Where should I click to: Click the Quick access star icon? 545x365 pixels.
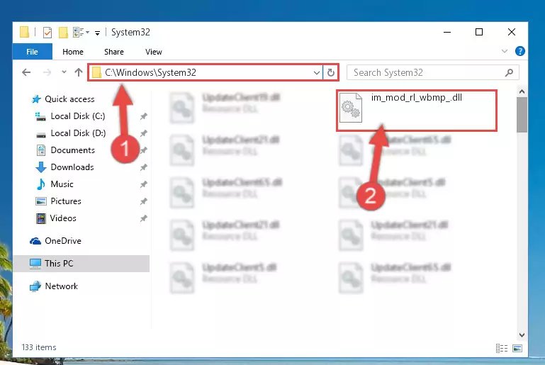(x=36, y=99)
